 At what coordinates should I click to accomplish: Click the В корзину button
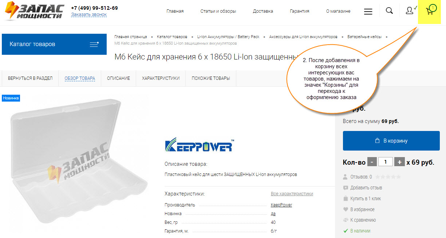point(394,141)
